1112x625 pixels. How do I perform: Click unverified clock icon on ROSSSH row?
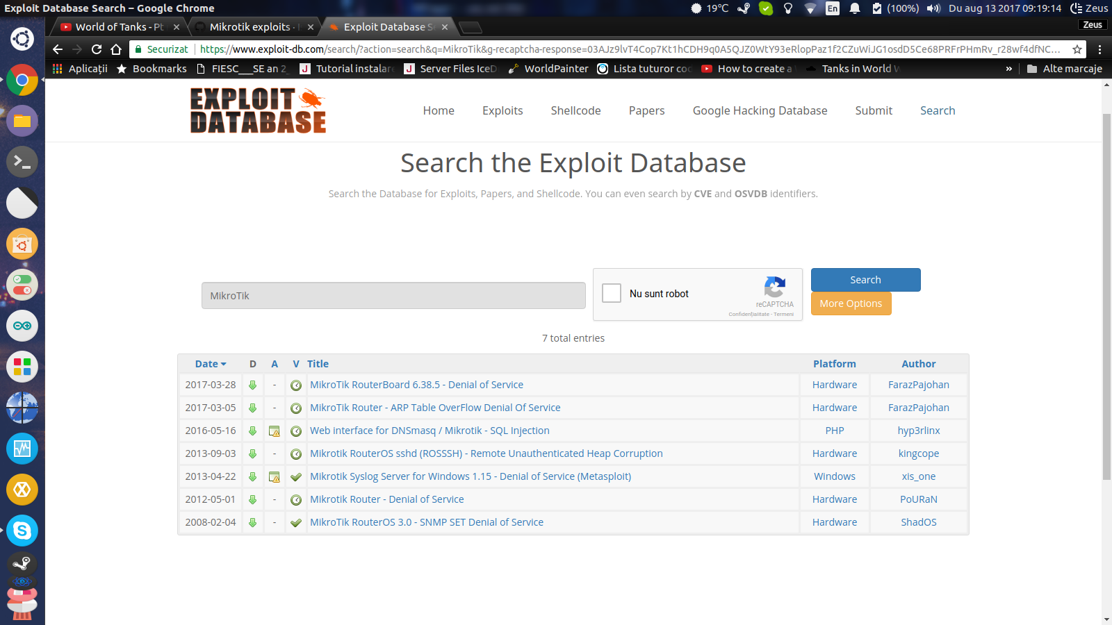(296, 454)
